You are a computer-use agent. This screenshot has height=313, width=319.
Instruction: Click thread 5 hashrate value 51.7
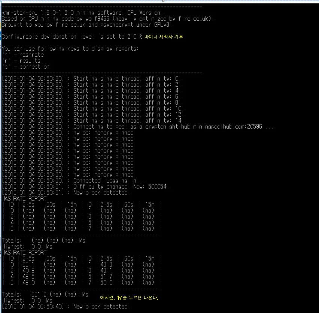[x=106, y=277]
